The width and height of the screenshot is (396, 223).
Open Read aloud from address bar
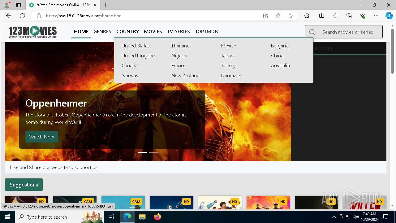click(278, 16)
